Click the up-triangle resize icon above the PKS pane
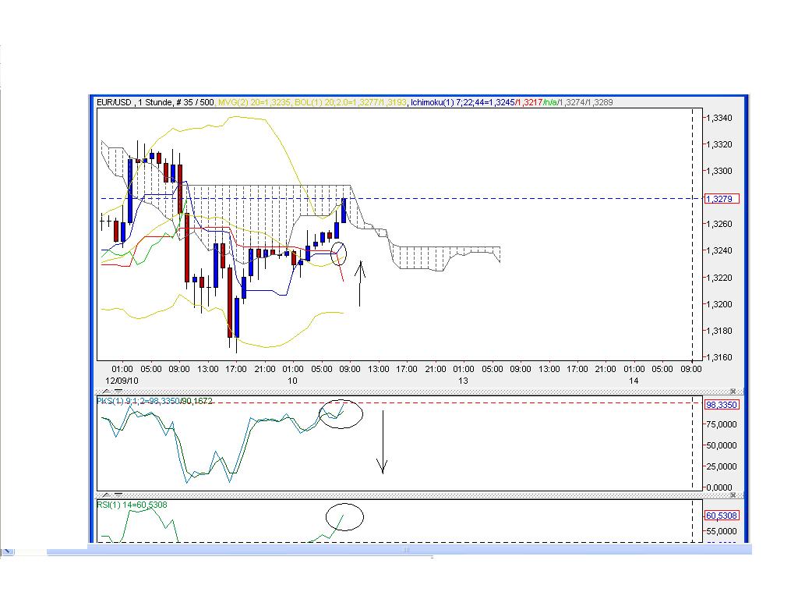The height and width of the screenshot is (599, 798). tap(106, 391)
